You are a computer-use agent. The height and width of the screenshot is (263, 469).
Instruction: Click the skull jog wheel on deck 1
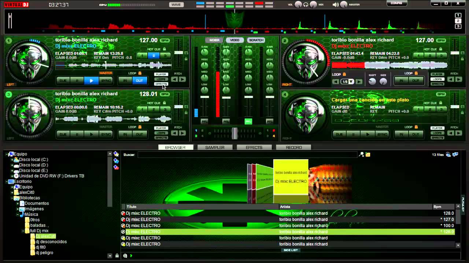tap(29, 61)
